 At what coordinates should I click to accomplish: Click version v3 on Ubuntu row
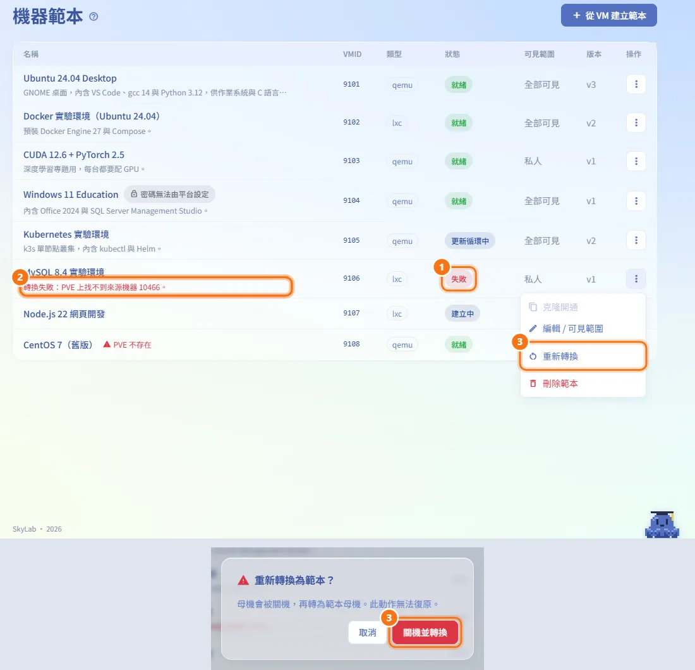(x=591, y=85)
